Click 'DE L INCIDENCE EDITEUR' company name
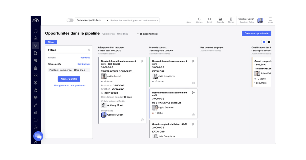 point(167,103)
